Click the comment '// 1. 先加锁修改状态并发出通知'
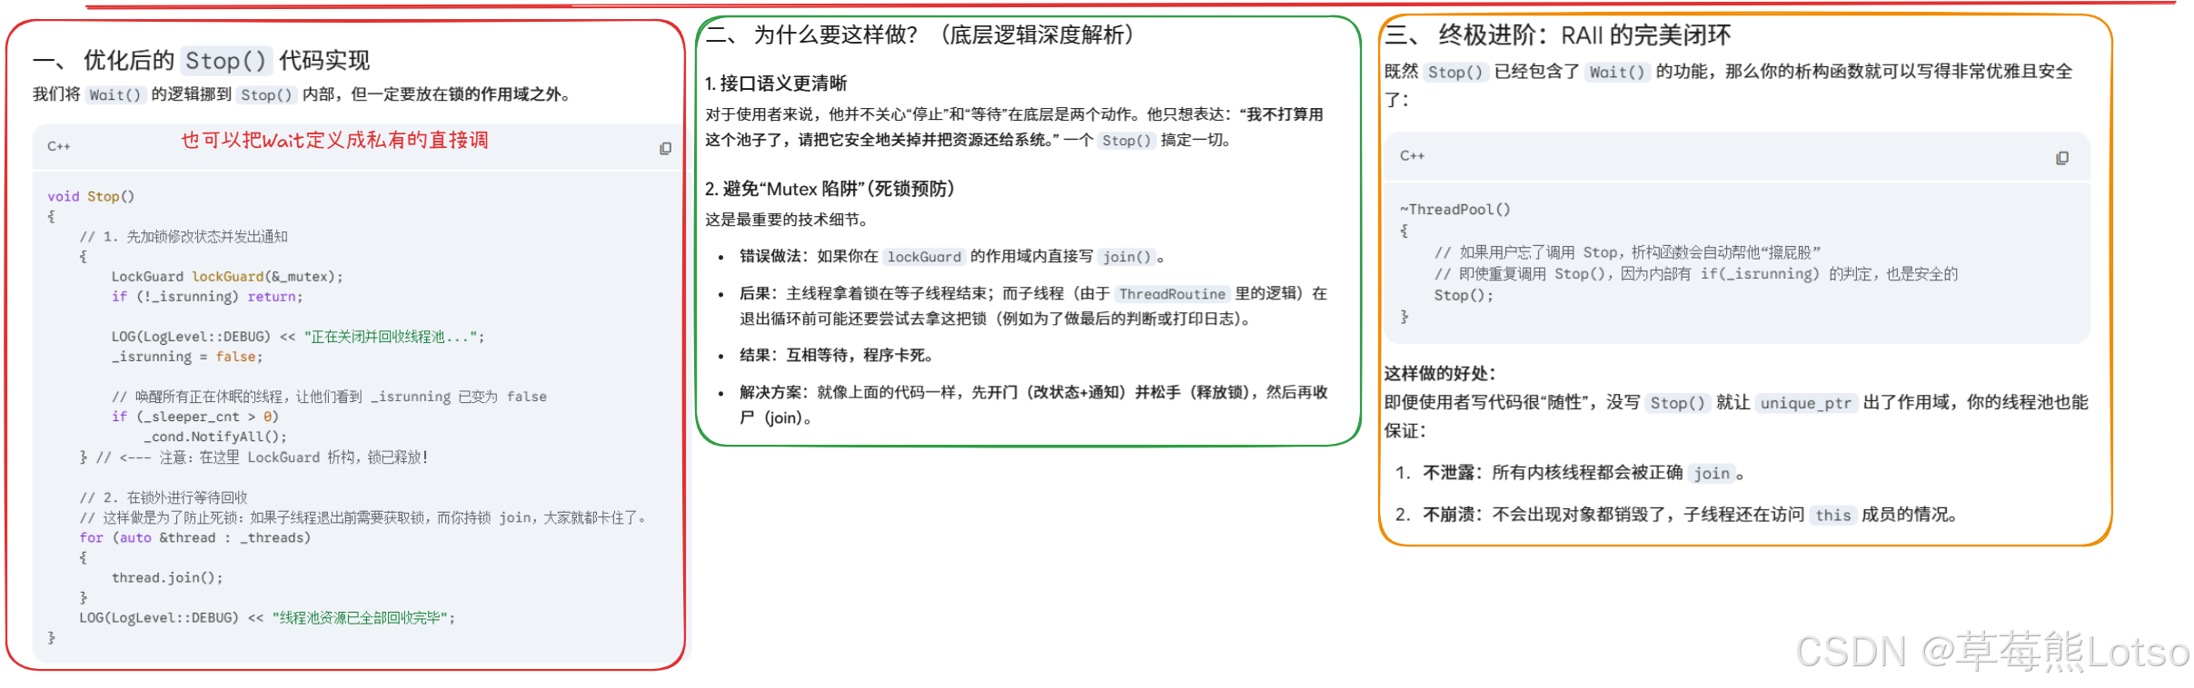This screenshot has height=688, width=2194. (184, 236)
